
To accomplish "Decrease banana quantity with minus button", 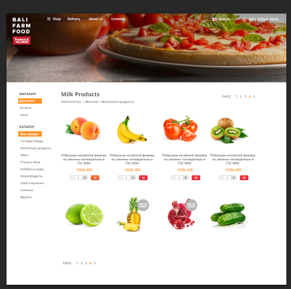I will pos(120,178).
